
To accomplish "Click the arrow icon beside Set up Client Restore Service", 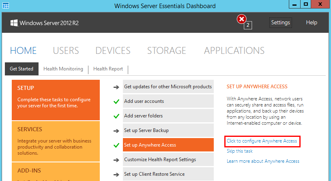I will pos(116,175).
